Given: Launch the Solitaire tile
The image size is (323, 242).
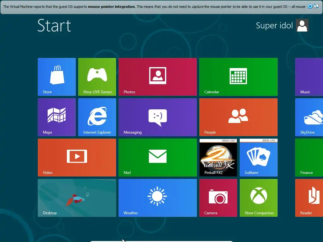Looking at the screenshot, I should tap(259, 158).
